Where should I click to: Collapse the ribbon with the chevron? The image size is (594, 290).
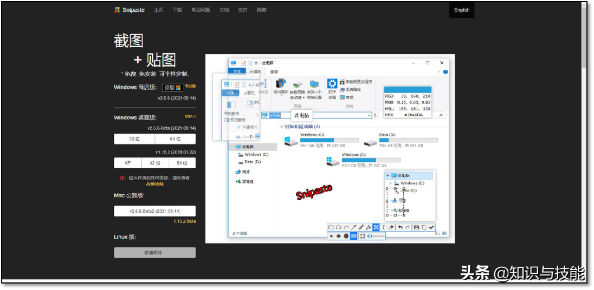439,72
